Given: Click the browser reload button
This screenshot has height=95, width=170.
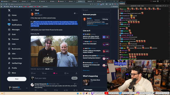Looking at the screenshot, I should pyautogui.click(x=6, y=4).
